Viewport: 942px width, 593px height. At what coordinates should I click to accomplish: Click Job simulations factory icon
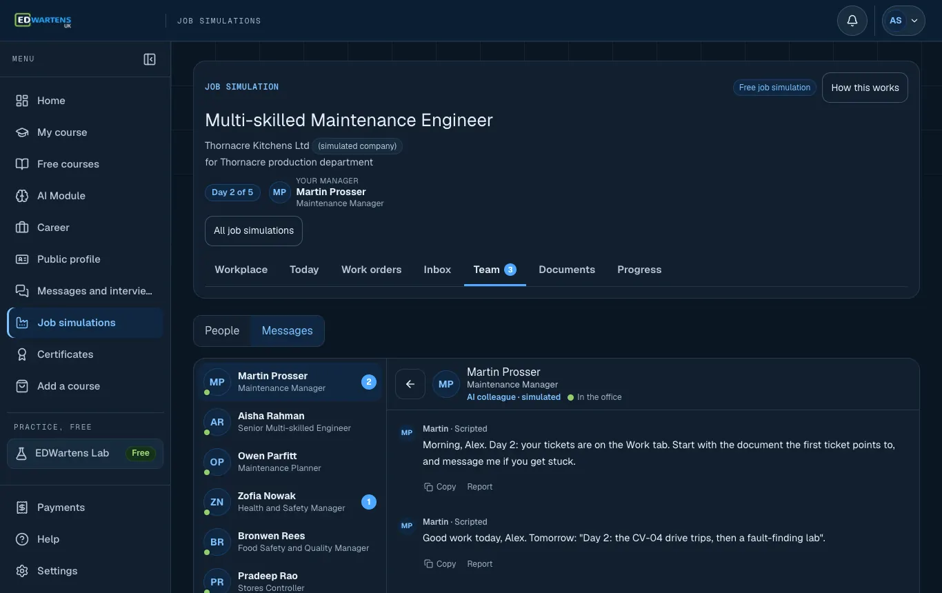tap(22, 323)
